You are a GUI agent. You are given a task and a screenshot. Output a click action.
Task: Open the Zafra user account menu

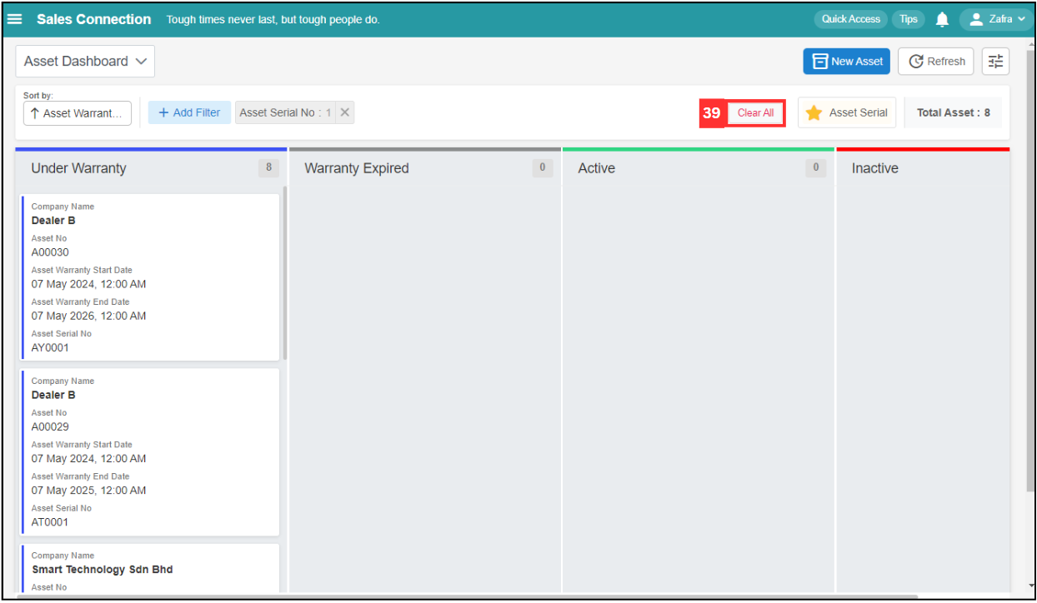click(x=996, y=19)
